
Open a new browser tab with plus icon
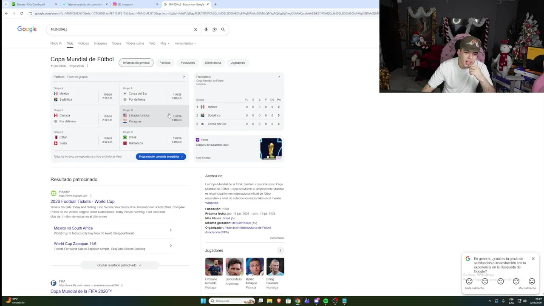(215, 4)
